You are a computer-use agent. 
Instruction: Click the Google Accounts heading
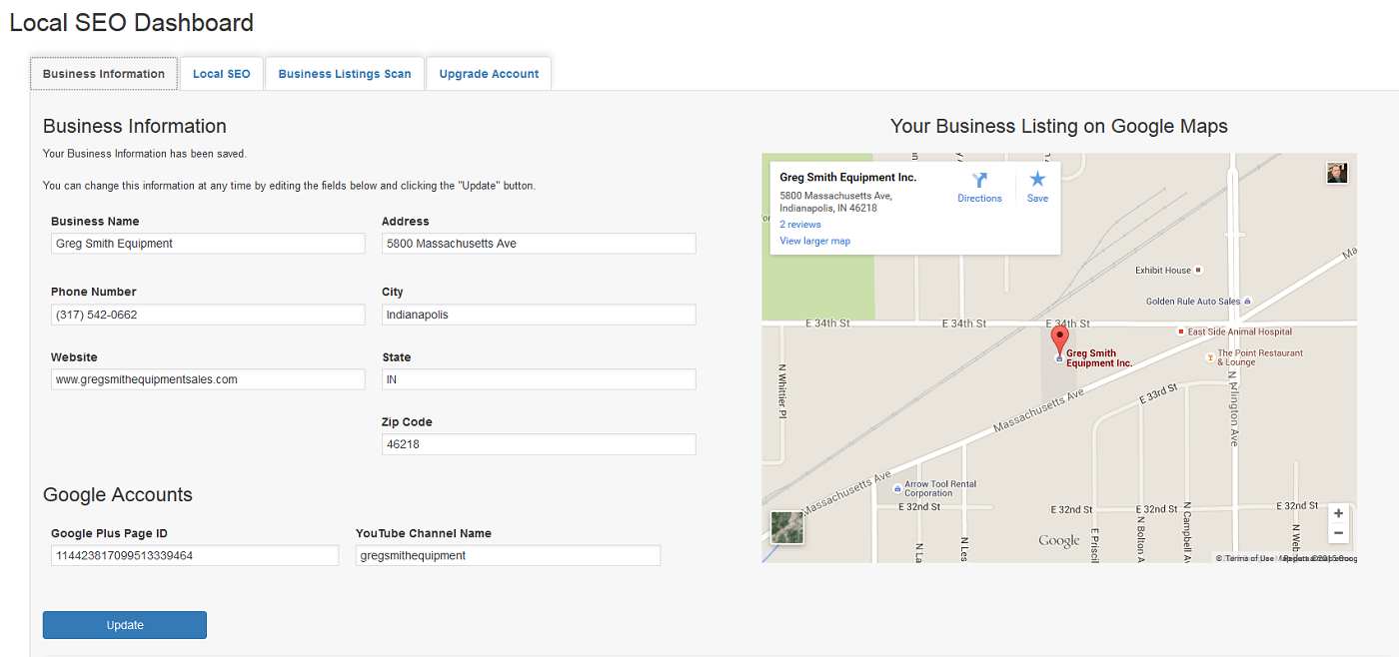click(x=118, y=495)
